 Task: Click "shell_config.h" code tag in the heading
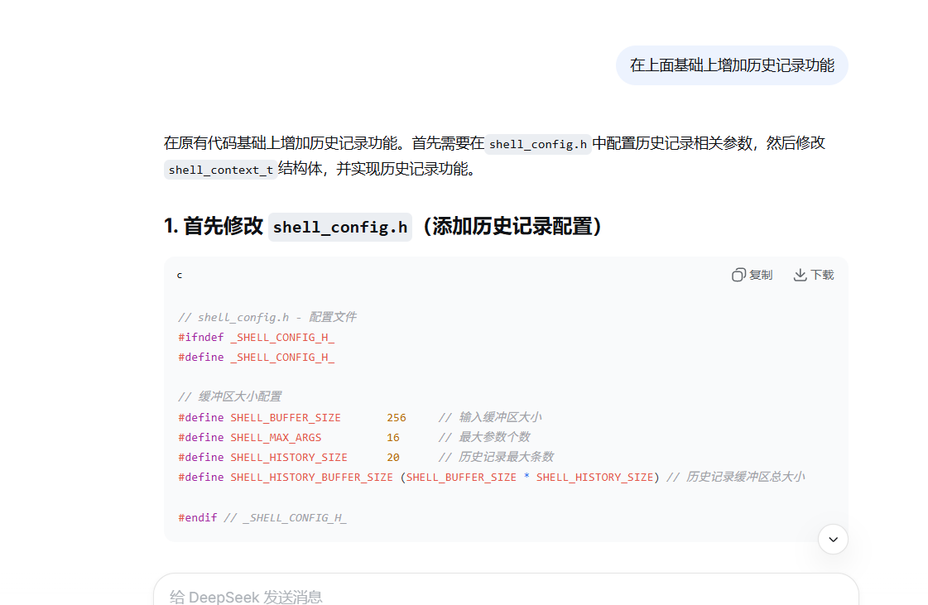click(339, 227)
